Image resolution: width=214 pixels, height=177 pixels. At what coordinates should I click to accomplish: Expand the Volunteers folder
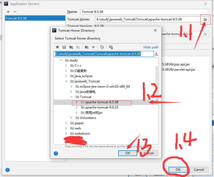point(71,118)
